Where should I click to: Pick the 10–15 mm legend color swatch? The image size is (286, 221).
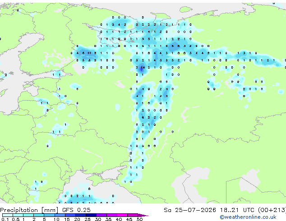click(60, 215)
